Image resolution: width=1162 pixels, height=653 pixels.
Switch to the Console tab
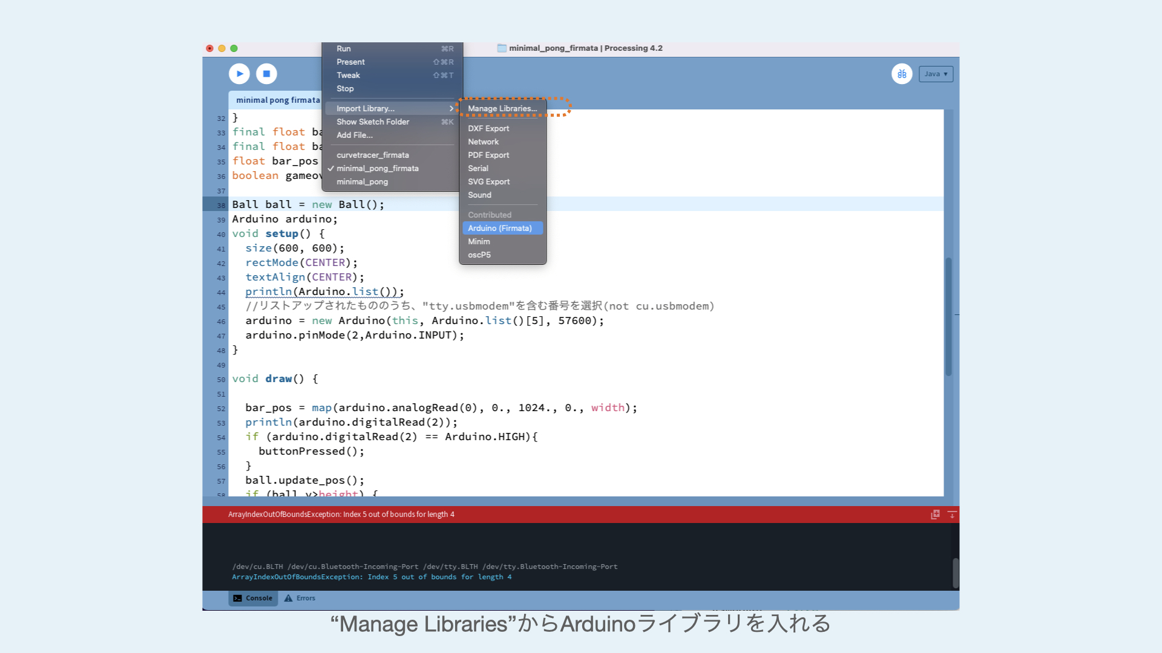click(x=253, y=598)
